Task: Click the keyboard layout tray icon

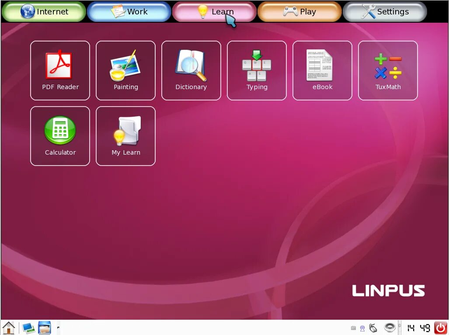Action: pos(353,328)
